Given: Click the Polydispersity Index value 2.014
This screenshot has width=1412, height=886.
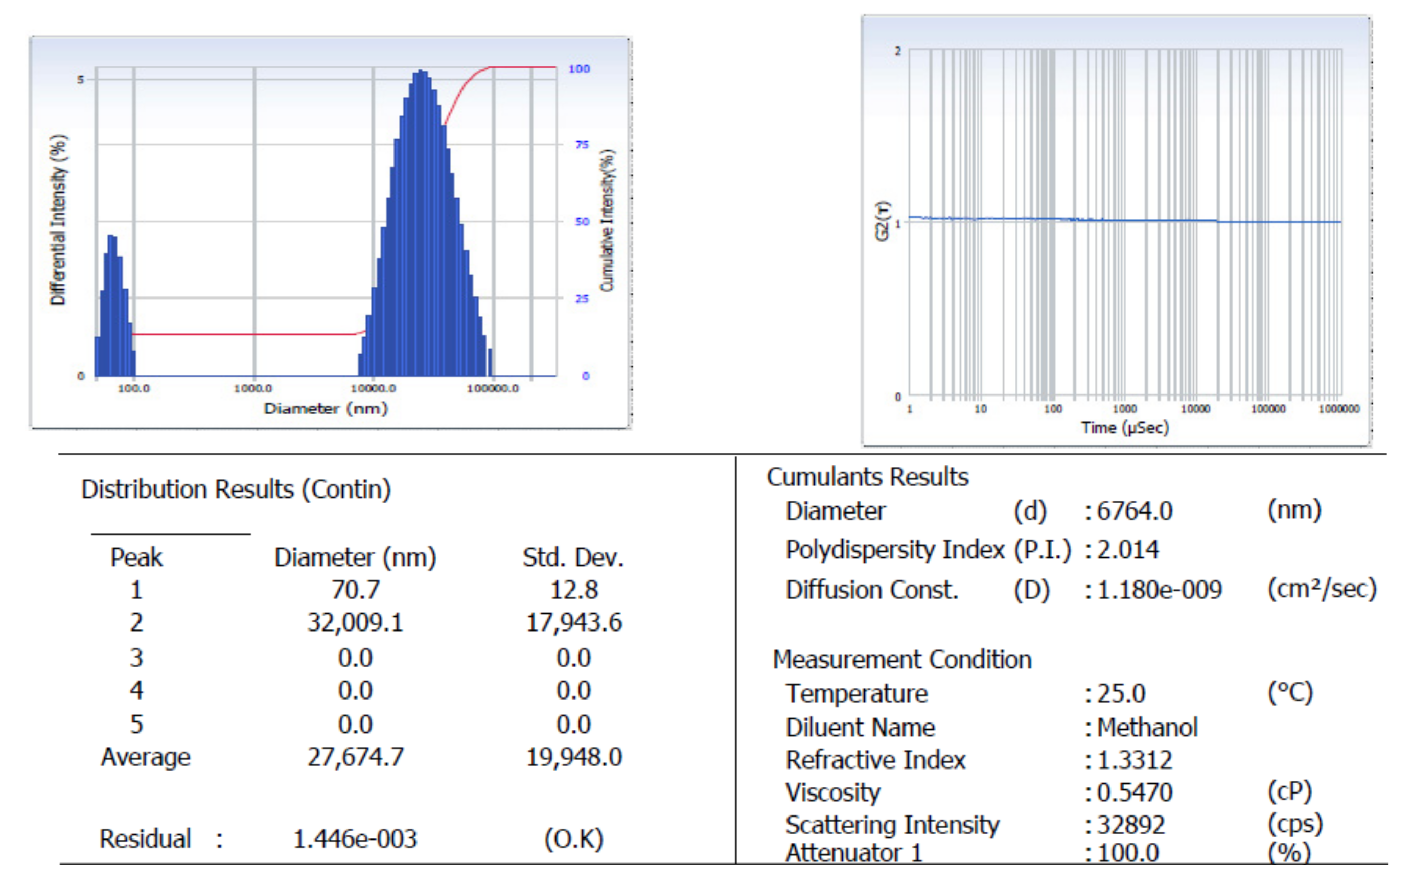Looking at the screenshot, I should (1127, 550).
